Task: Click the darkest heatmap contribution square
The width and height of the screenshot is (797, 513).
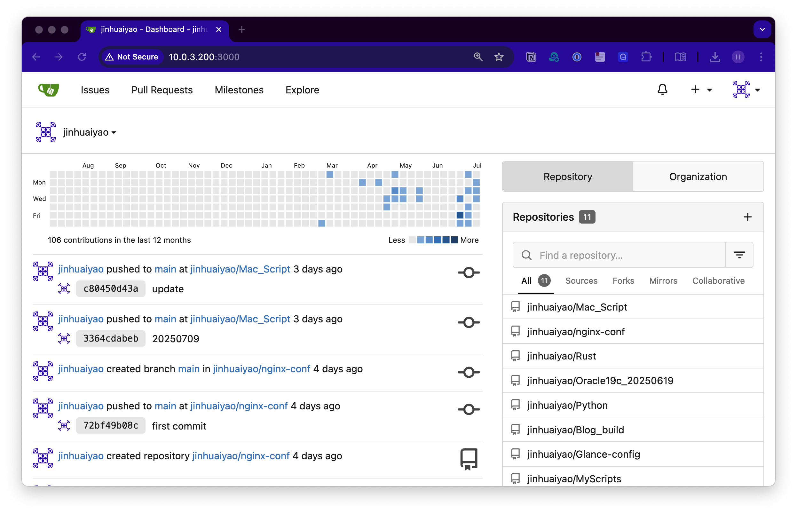Action: tap(460, 215)
